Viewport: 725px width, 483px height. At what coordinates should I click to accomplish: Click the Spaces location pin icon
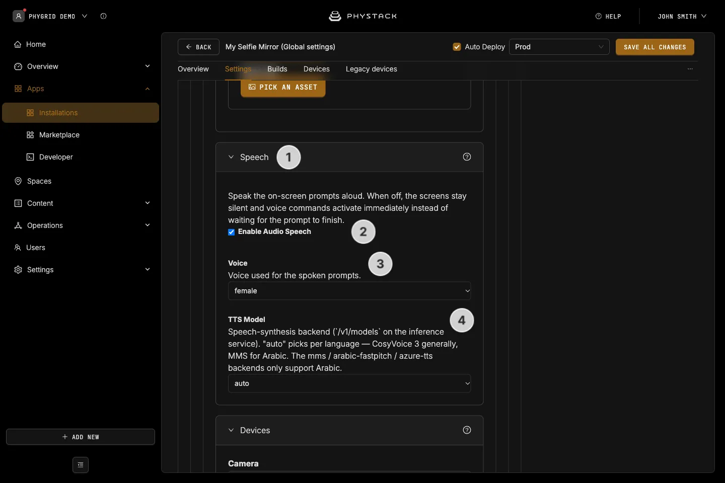tap(18, 181)
